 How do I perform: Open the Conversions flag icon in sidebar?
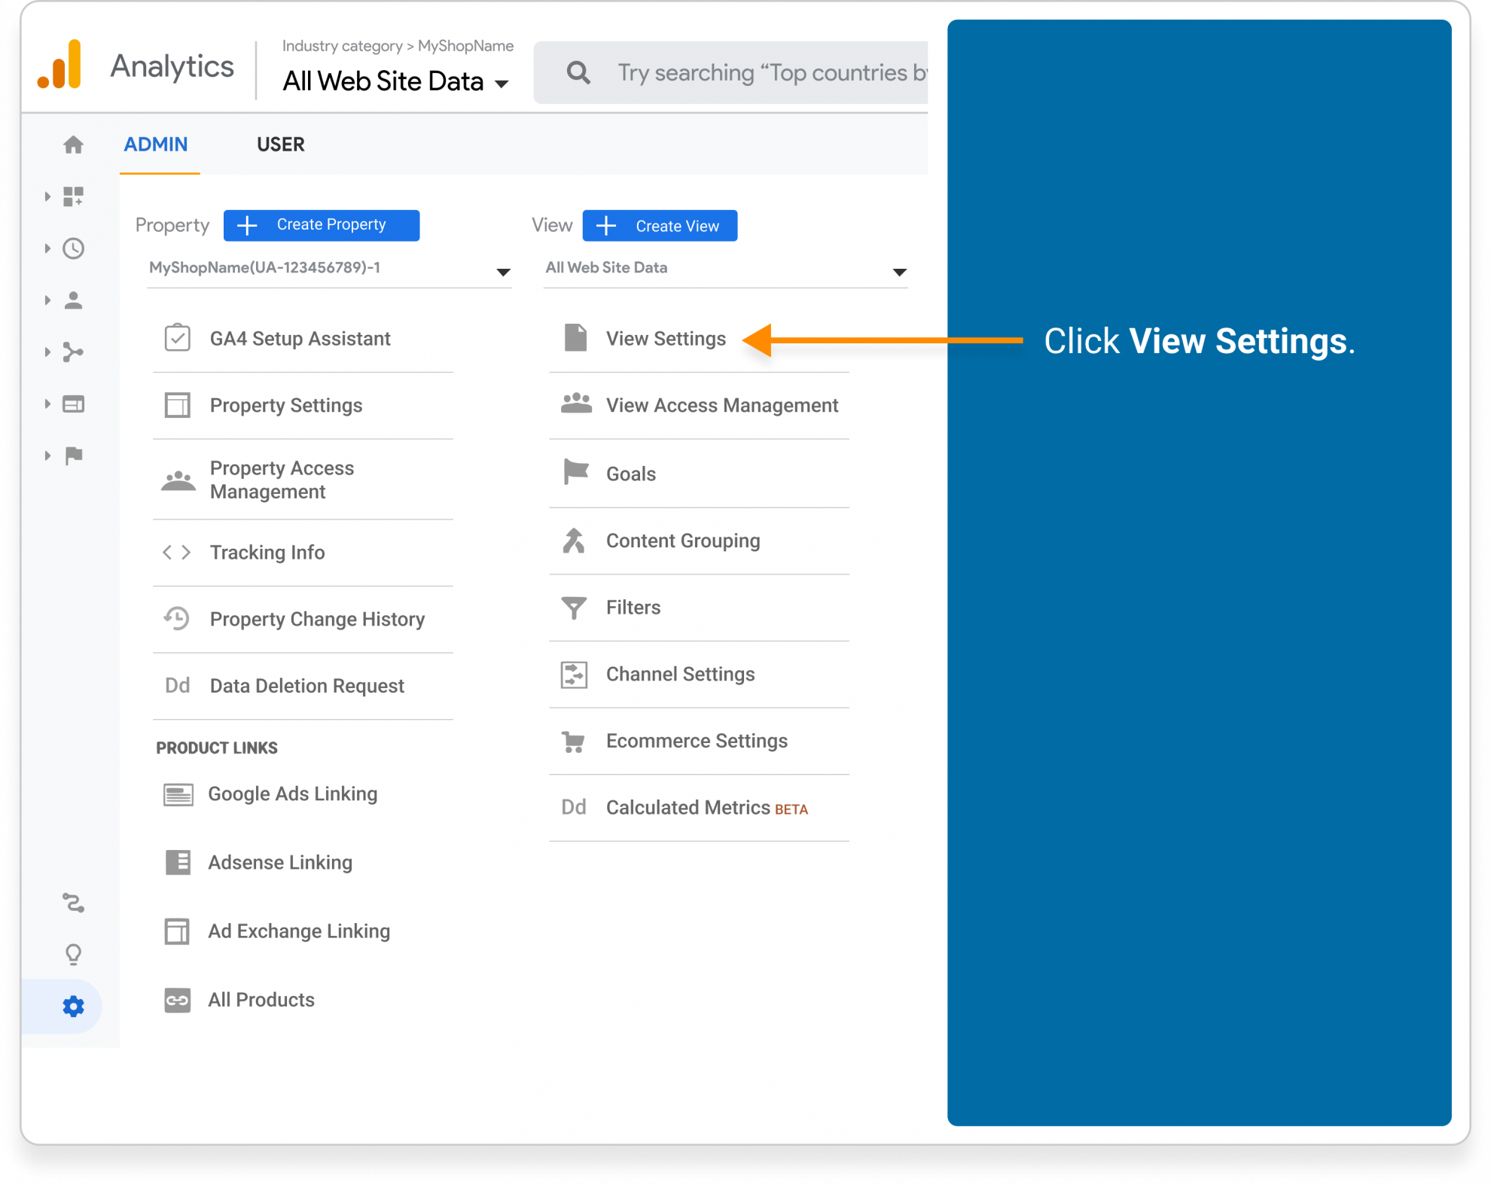[73, 455]
